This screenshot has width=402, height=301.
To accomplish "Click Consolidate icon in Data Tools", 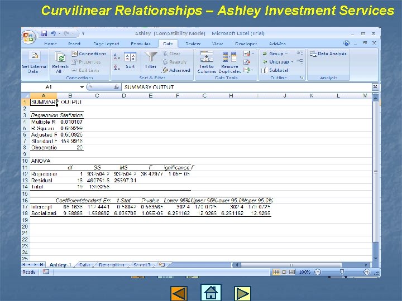I will coord(247,62).
